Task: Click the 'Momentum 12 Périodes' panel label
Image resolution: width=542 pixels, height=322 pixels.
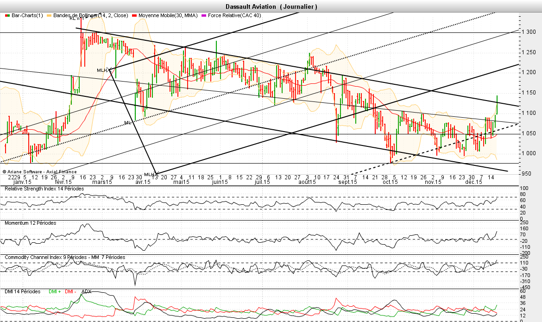Action: click(x=31, y=223)
